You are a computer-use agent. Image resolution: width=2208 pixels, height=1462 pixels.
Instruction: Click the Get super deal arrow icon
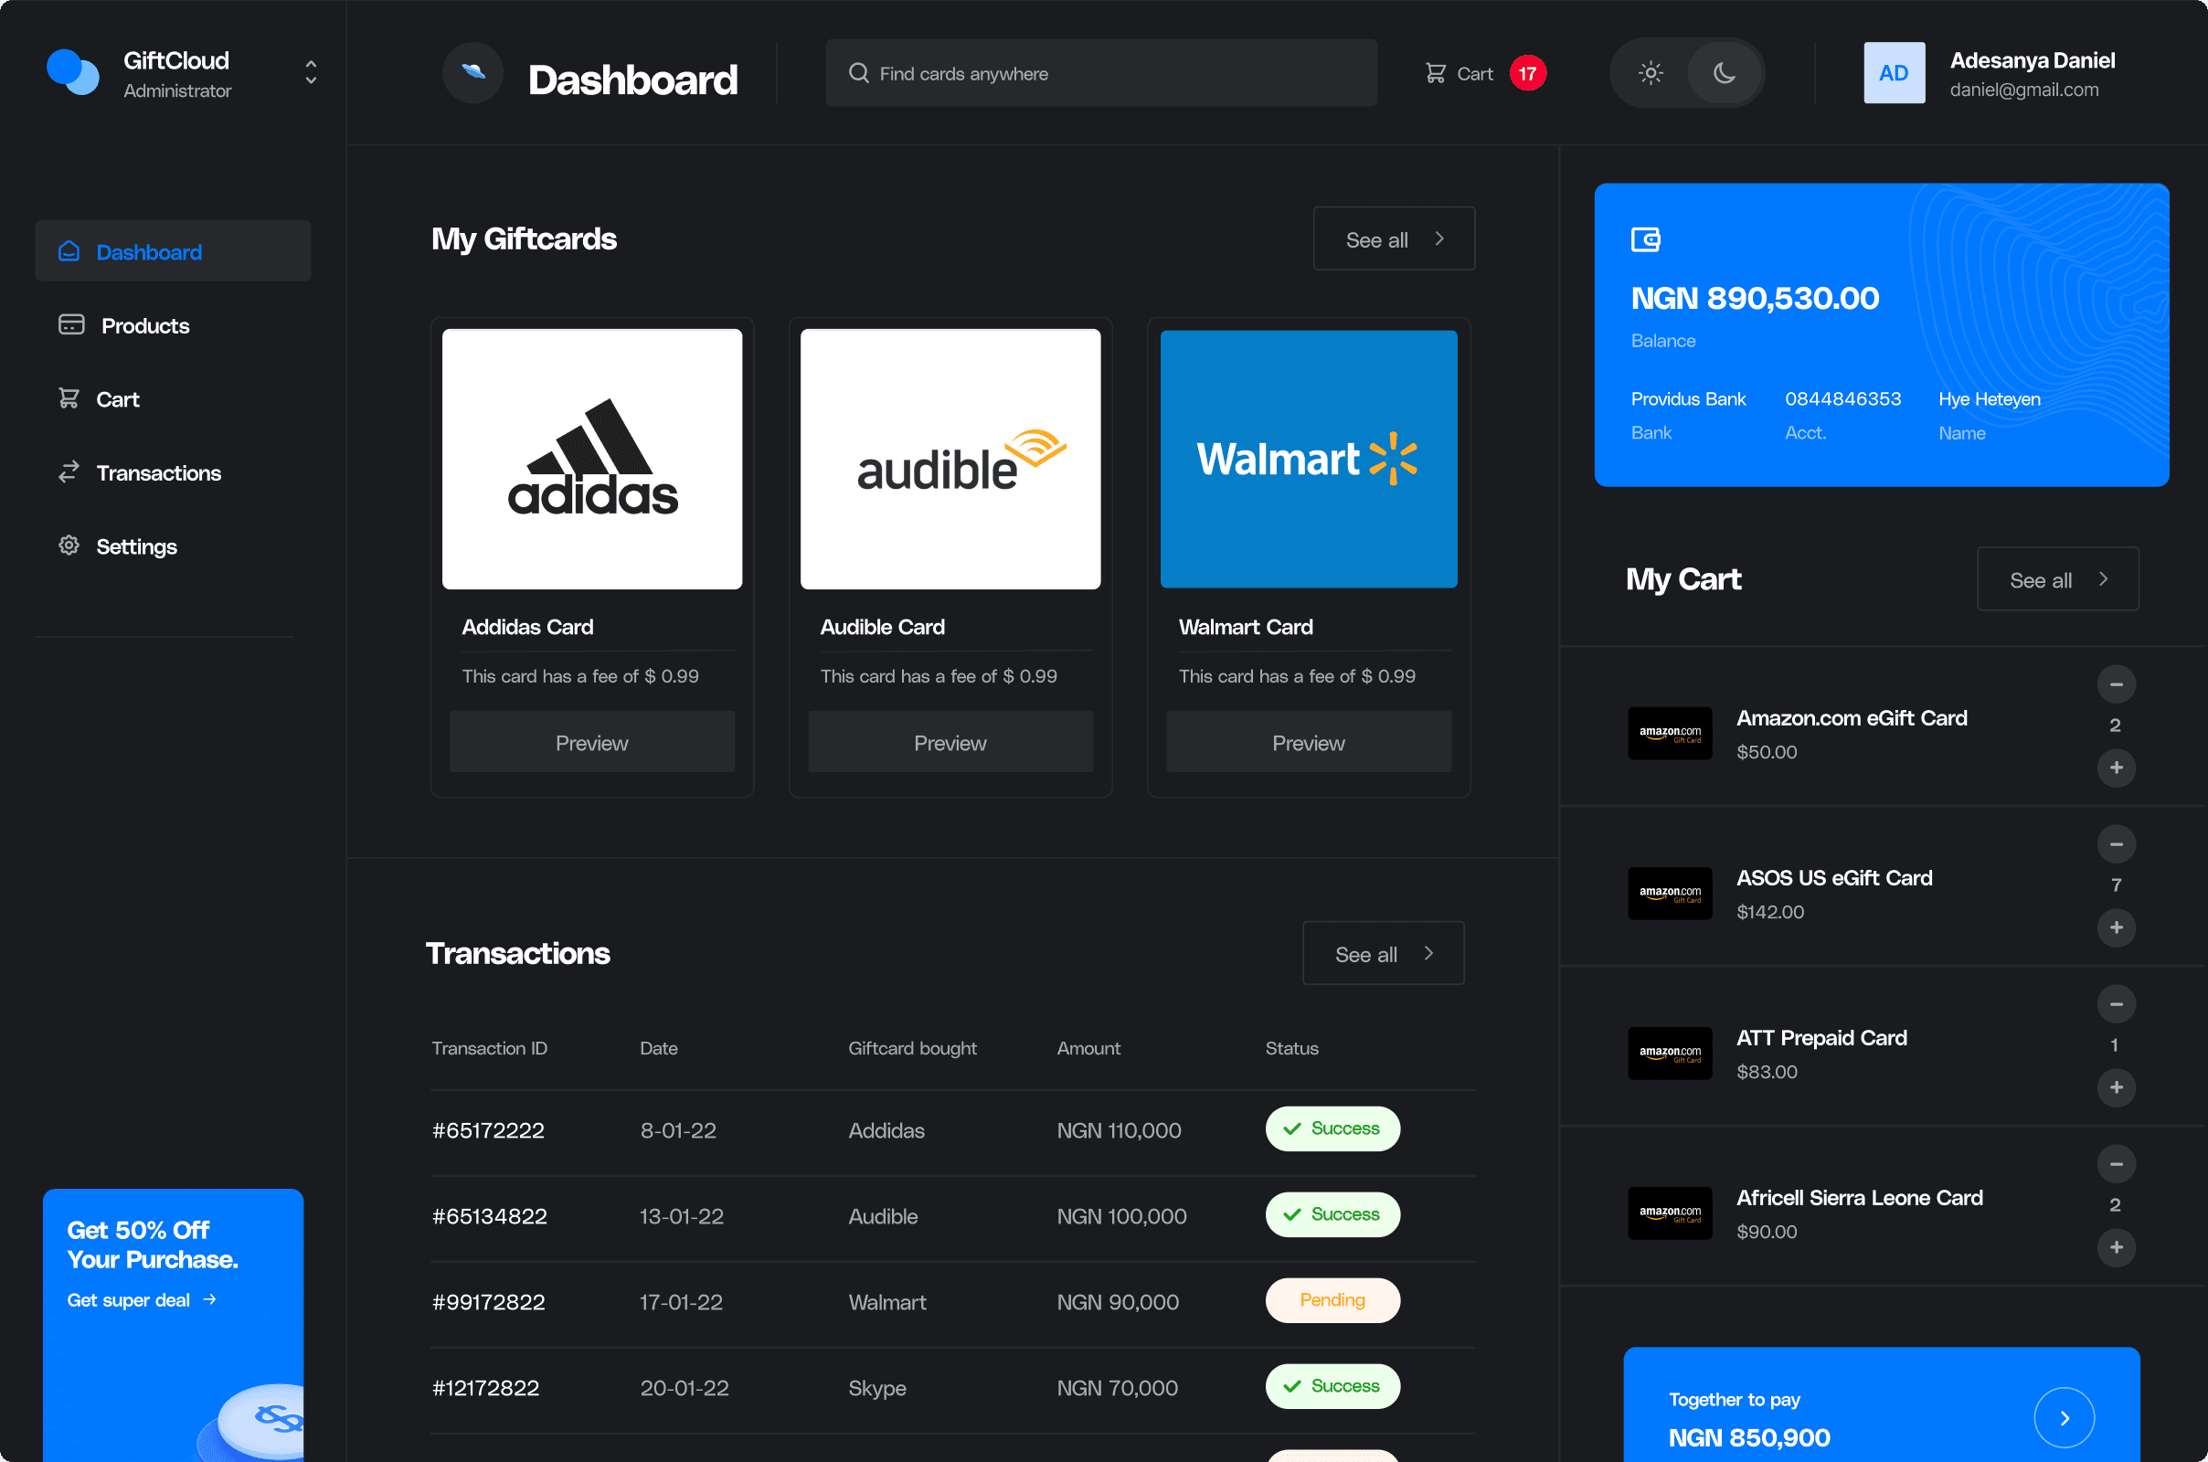[210, 1298]
